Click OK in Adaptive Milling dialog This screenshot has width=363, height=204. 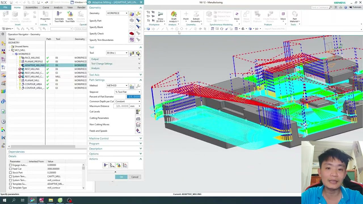121,177
